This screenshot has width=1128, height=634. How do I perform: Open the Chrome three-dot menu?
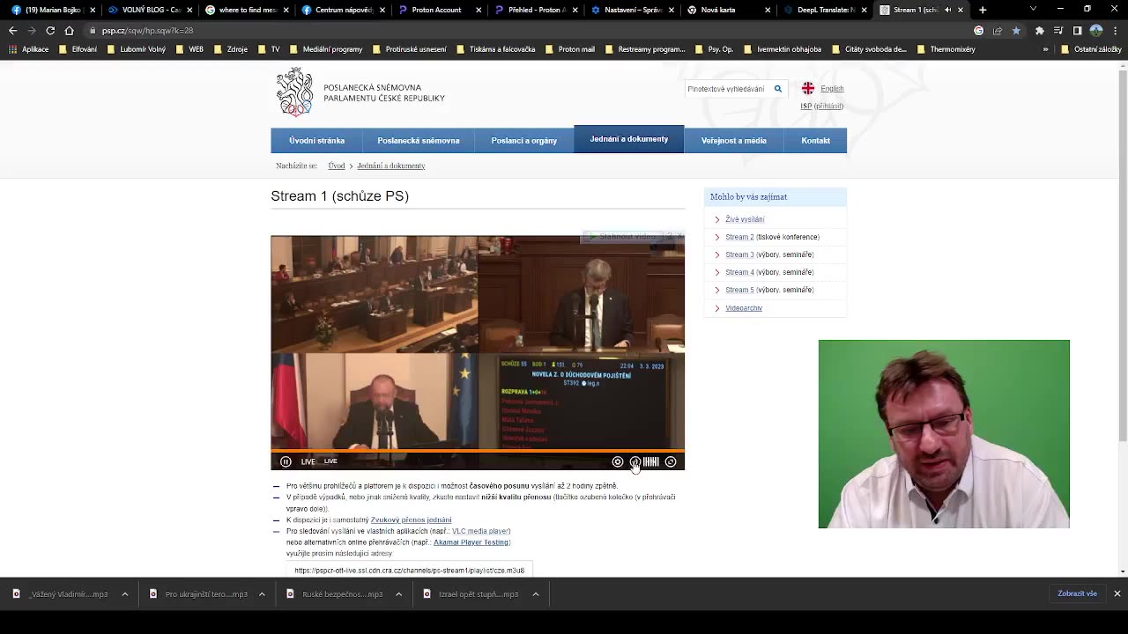coord(1116,30)
